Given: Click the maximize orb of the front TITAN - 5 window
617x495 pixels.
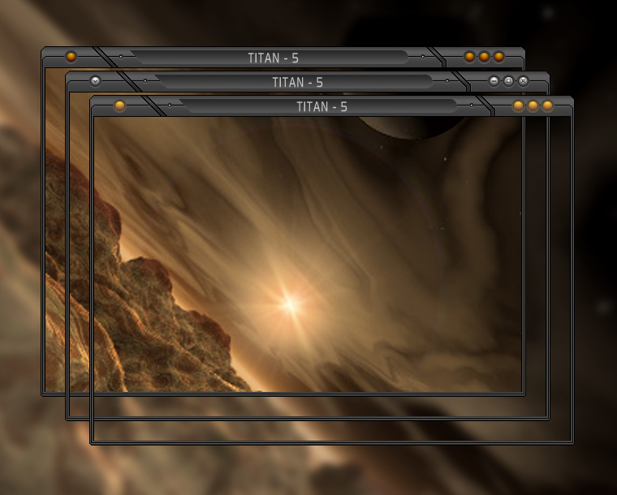Looking at the screenshot, I should pyautogui.click(x=533, y=105).
